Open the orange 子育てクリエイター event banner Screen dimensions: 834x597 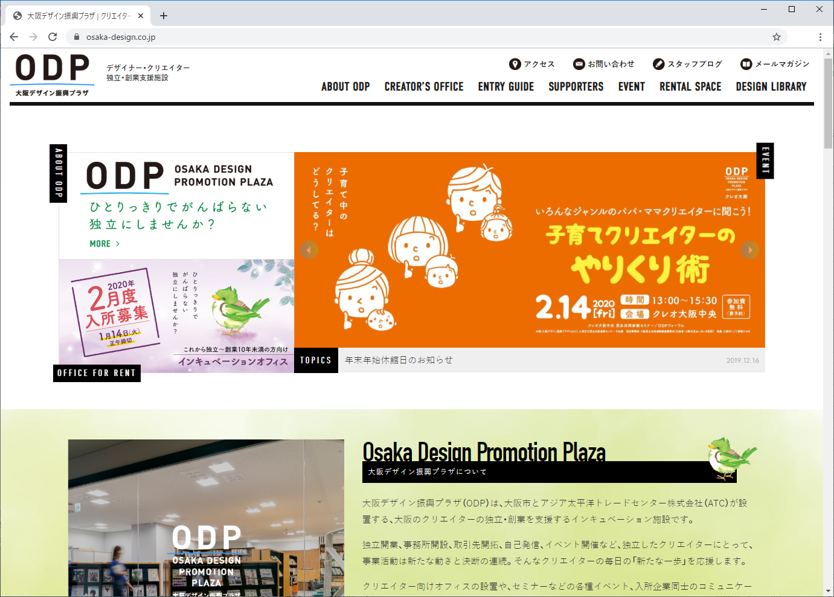tap(530, 250)
